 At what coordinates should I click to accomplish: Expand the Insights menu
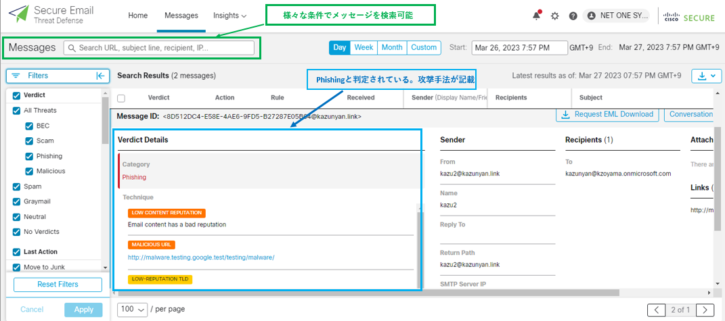click(229, 16)
